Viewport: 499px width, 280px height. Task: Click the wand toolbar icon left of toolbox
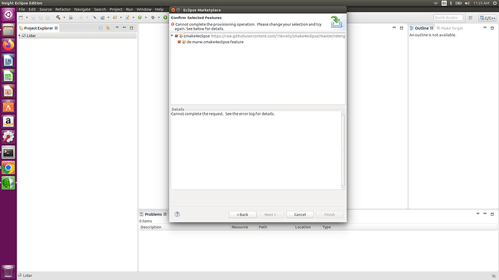tap(95, 17)
